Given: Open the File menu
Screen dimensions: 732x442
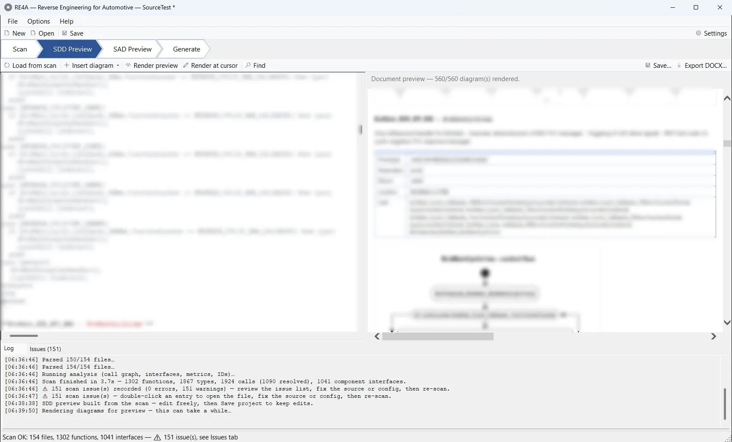Looking at the screenshot, I should coord(12,21).
